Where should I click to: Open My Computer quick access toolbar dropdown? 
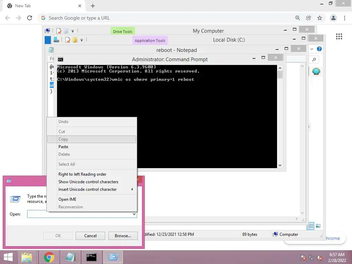73,31
